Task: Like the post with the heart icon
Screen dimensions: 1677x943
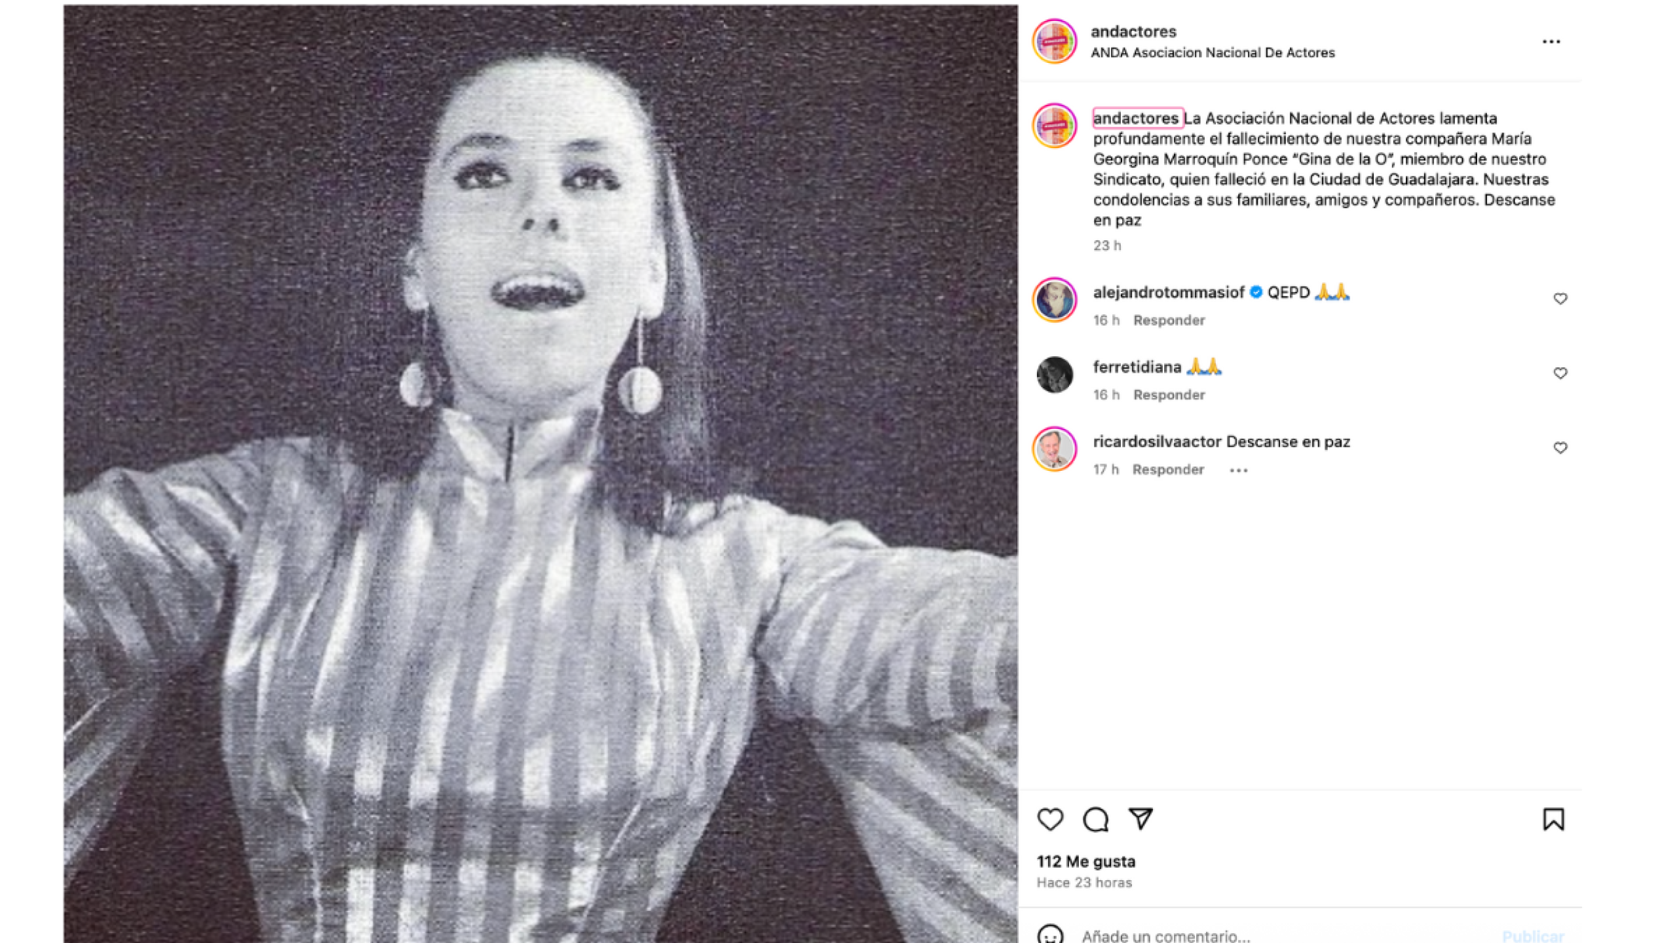Action: pos(1051,819)
